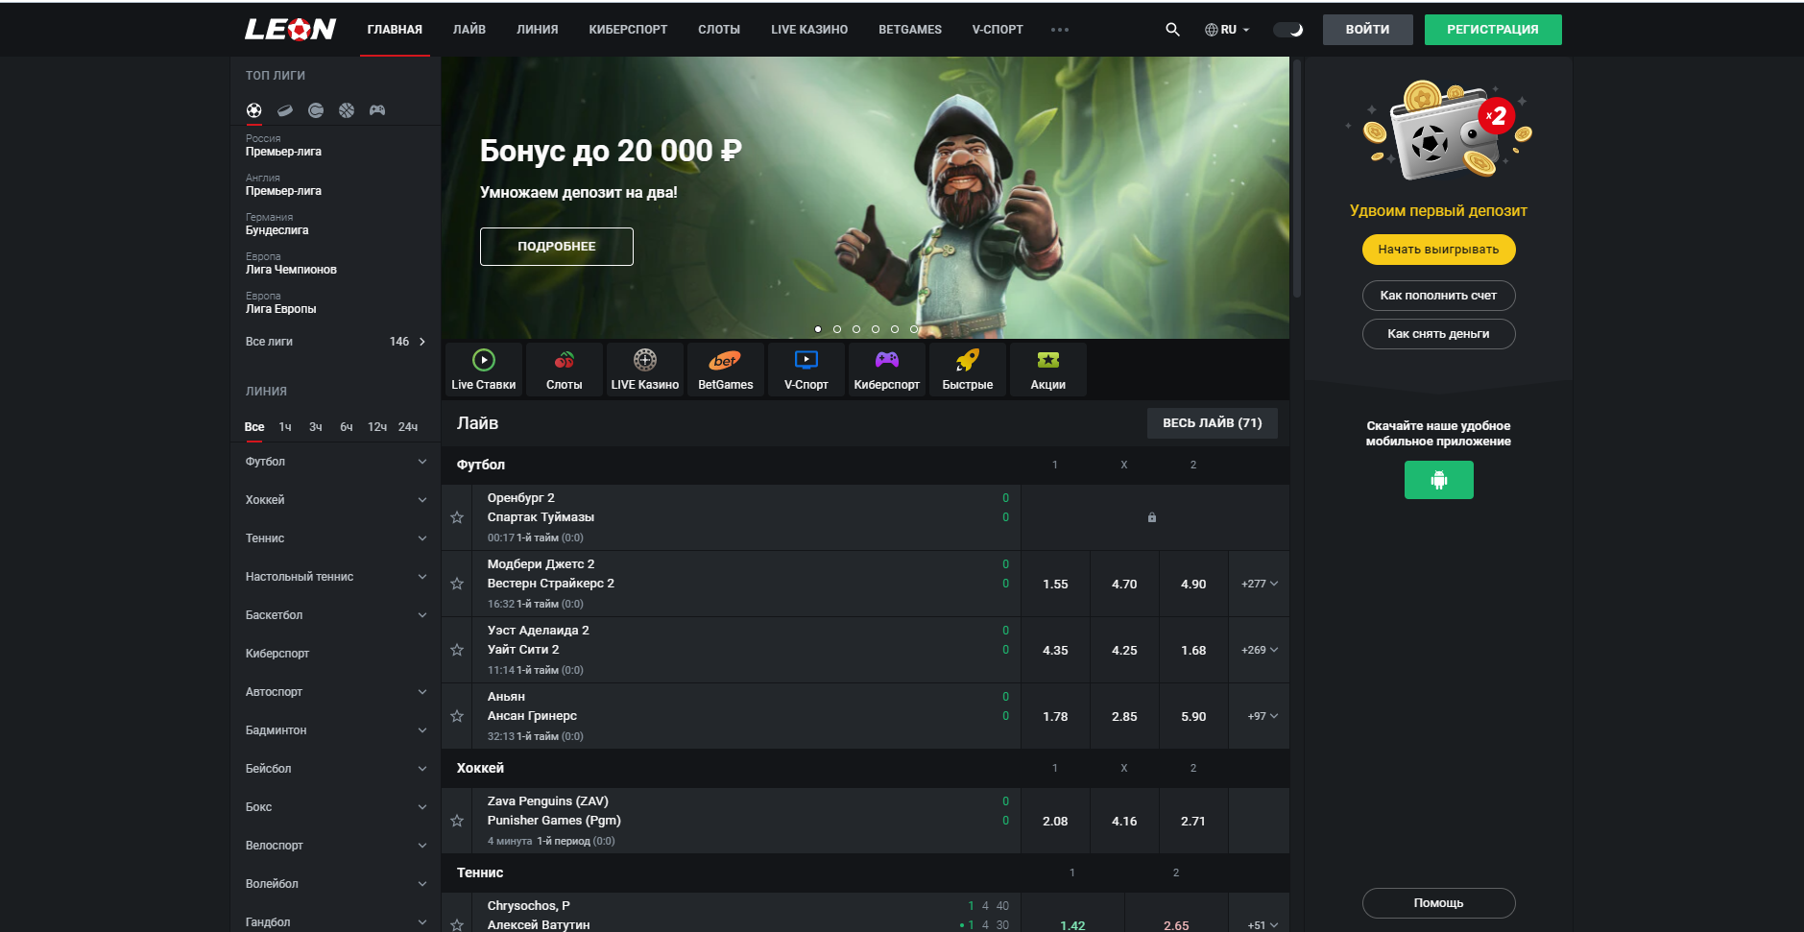Star the Оренбург 2 match as favorite
This screenshot has width=1804, height=932.
(x=458, y=517)
